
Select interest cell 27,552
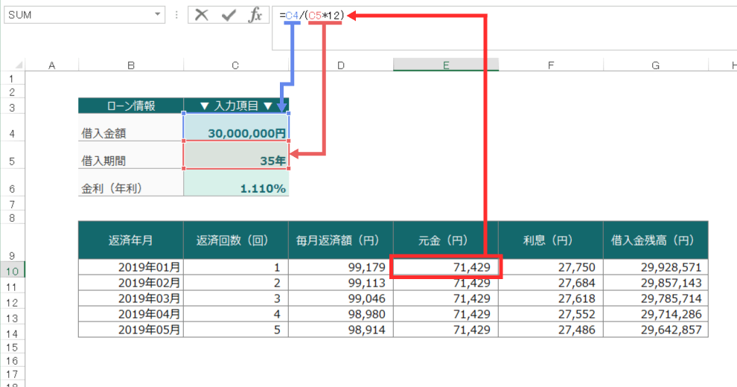[551, 314]
